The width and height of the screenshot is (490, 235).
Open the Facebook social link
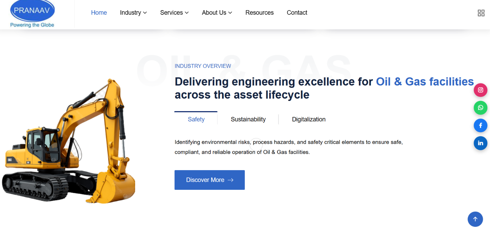click(x=480, y=125)
